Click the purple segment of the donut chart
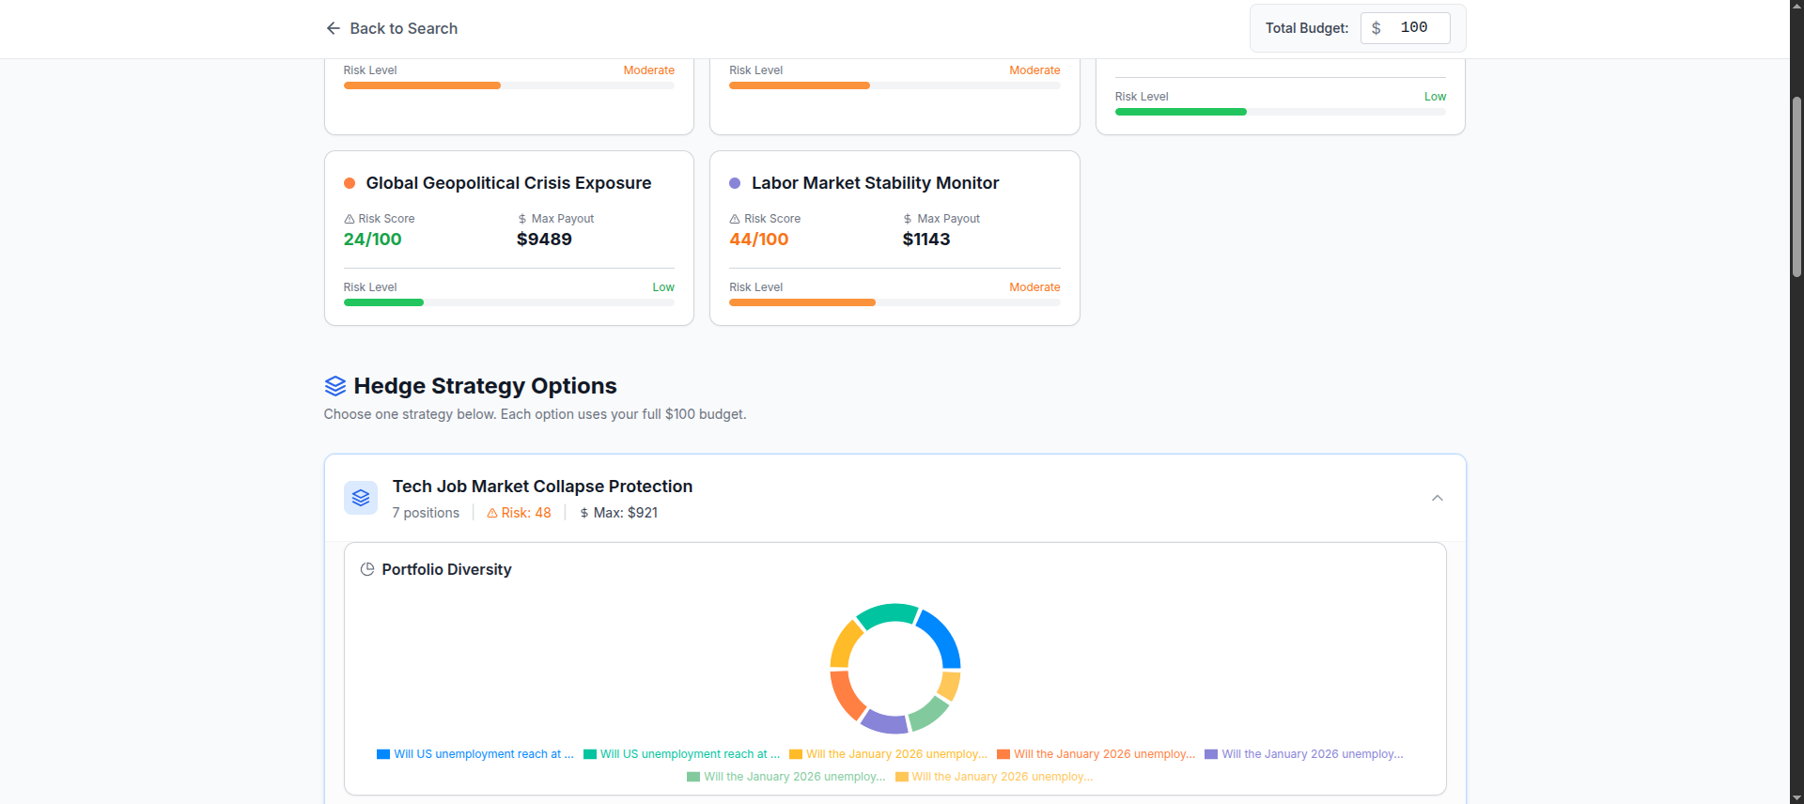Viewport: 1804px width, 804px height. (884, 723)
